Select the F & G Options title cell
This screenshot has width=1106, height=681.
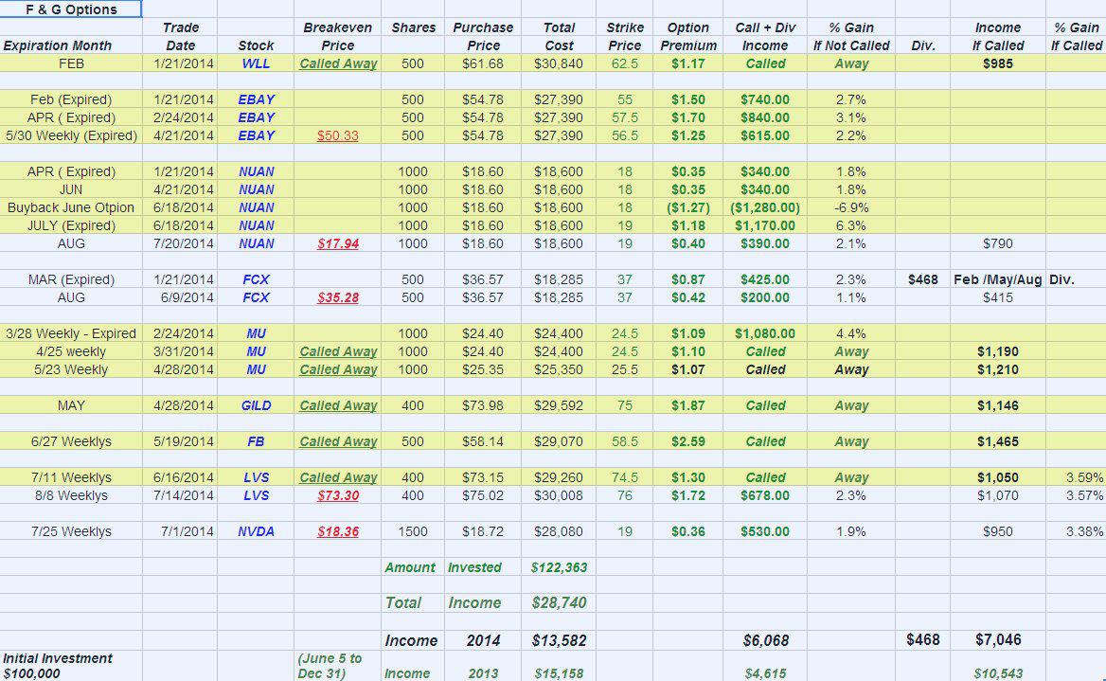pos(71,9)
